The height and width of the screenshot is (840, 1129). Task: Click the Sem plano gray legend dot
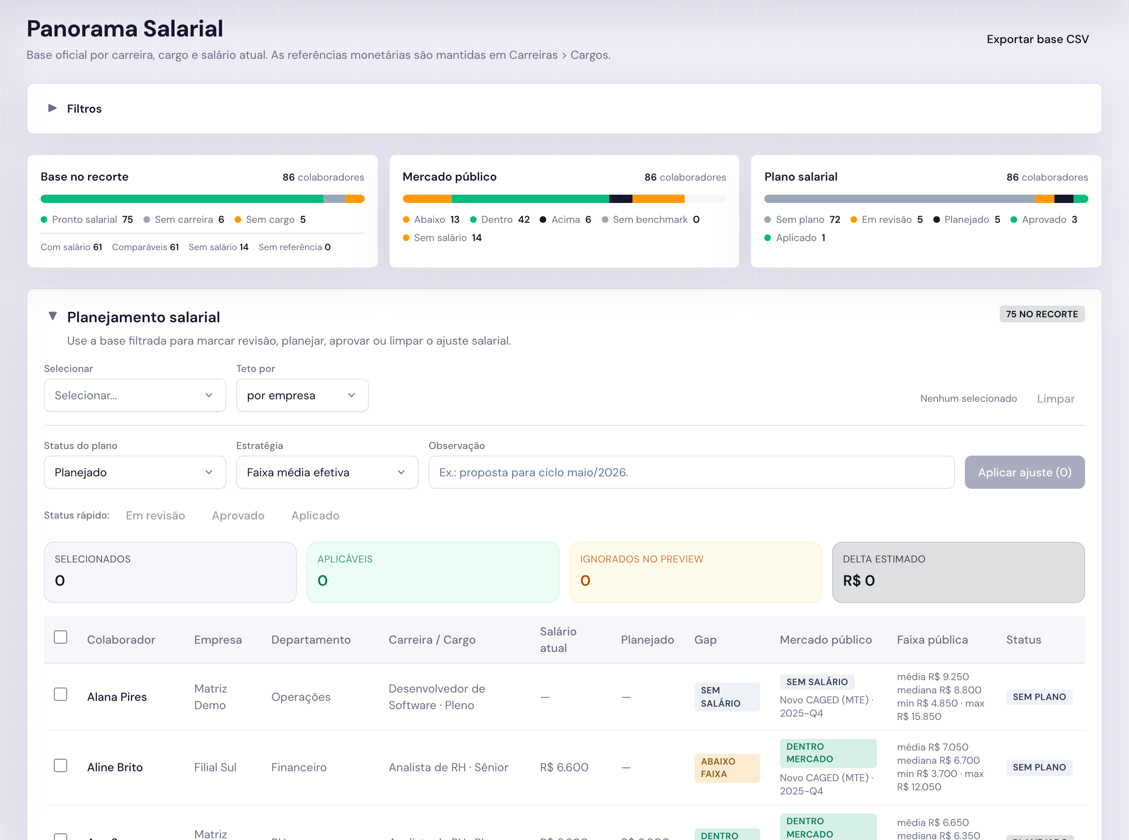[x=768, y=220]
